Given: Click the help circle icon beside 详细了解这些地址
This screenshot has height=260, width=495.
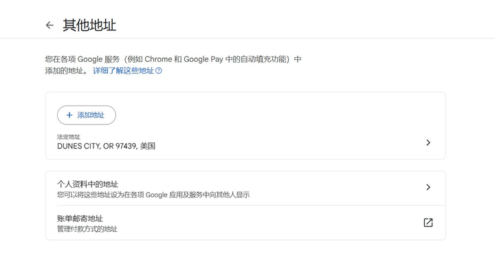Looking at the screenshot, I should [x=159, y=70].
